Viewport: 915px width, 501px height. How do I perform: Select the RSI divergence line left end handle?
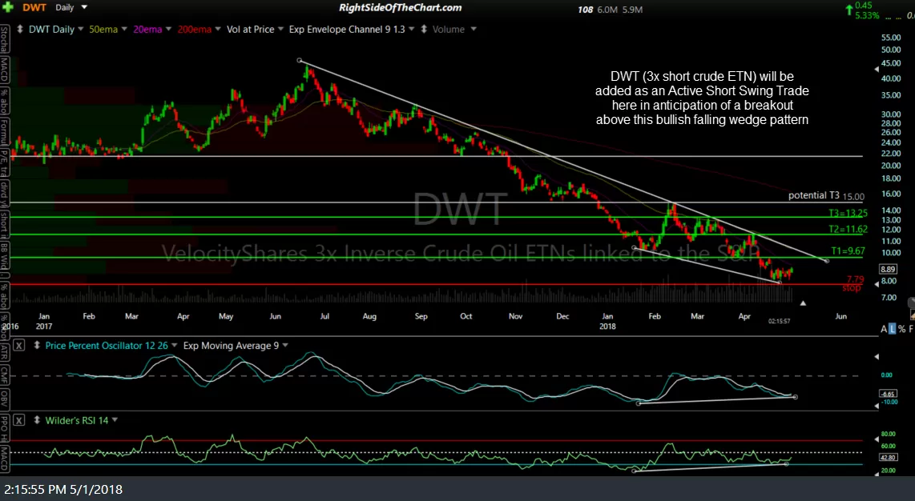tap(635, 471)
